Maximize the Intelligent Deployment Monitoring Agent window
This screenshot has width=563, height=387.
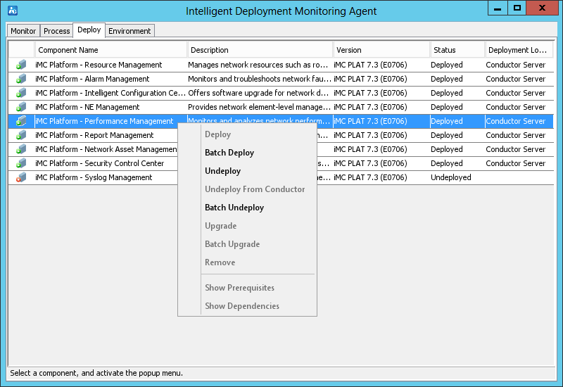point(517,8)
